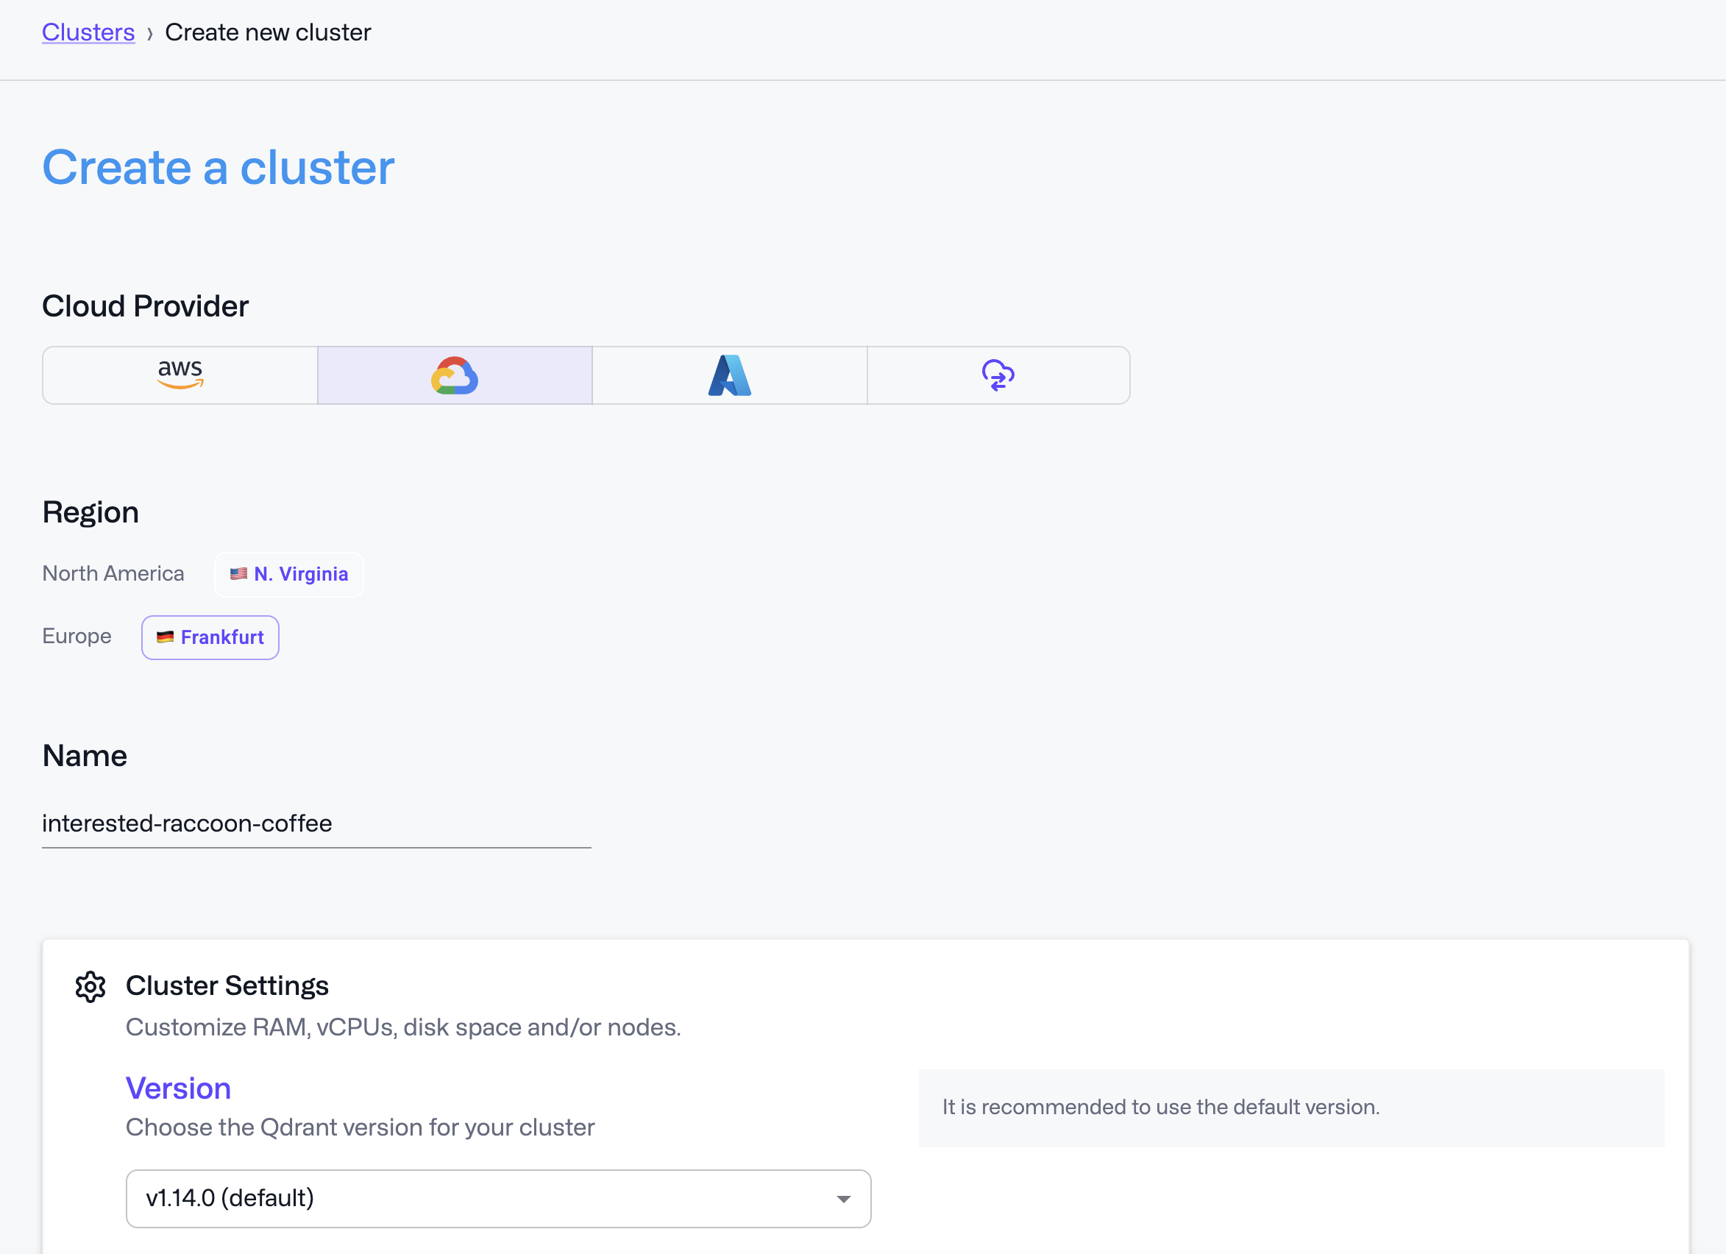This screenshot has height=1254, width=1726.
Task: Click Create new cluster in the breadcrumb
Action: point(268,32)
